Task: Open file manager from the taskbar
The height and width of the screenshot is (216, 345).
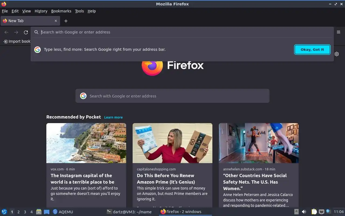Action: (39, 212)
